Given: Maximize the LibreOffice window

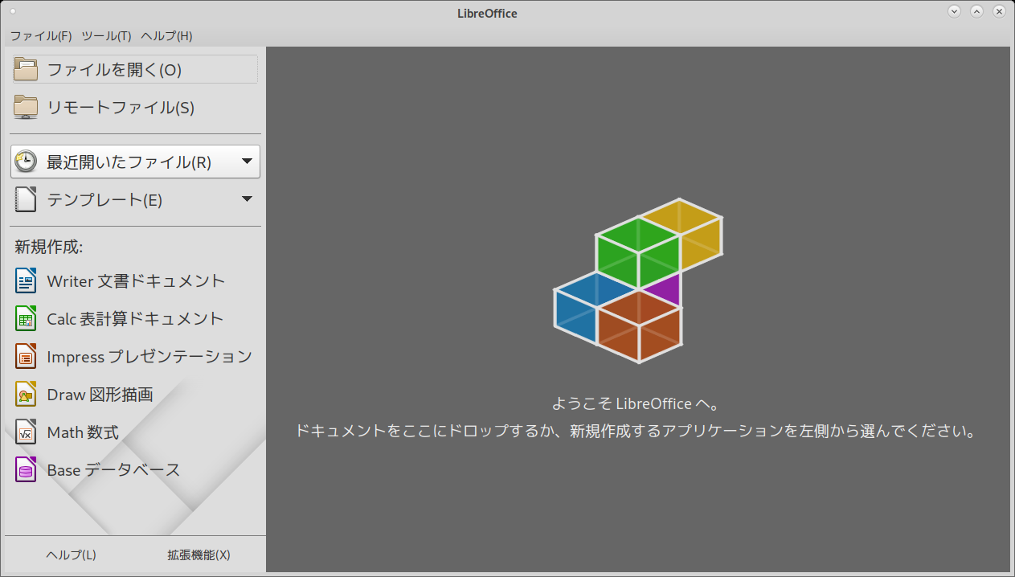Looking at the screenshot, I should point(976,11).
